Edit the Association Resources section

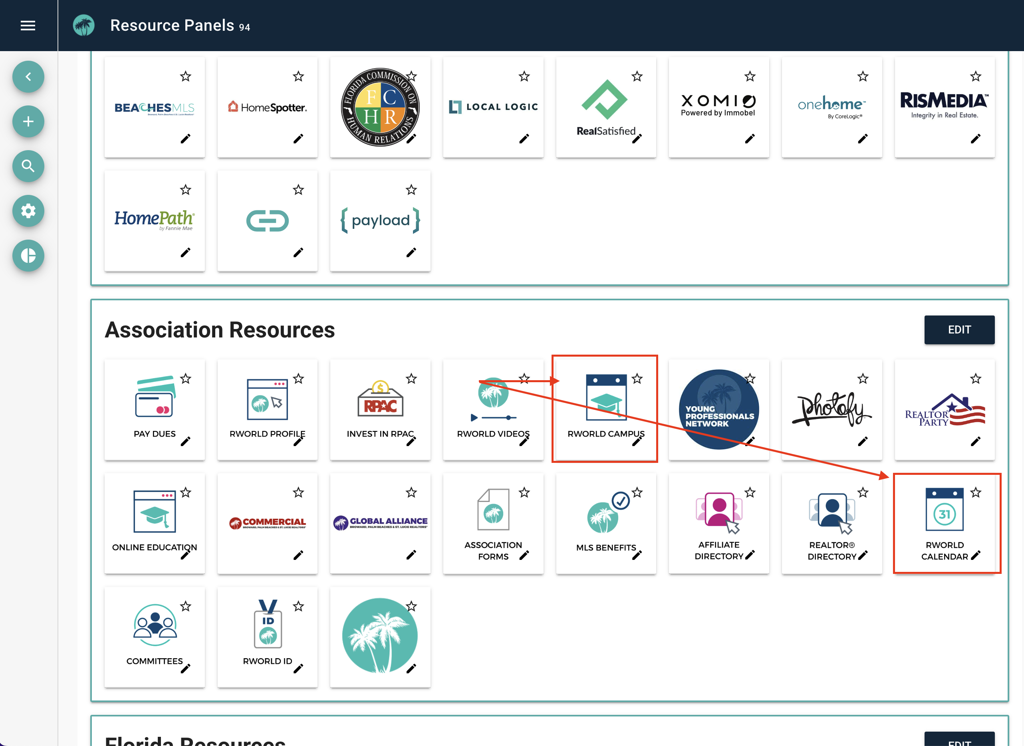pos(959,329)
